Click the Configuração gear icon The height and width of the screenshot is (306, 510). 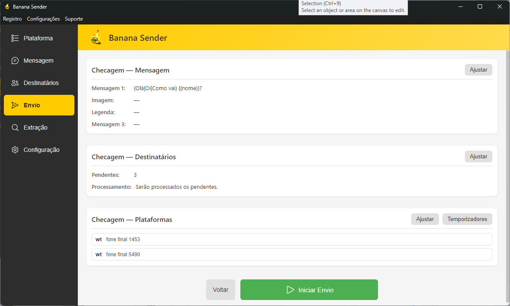[x=15, y=150]
